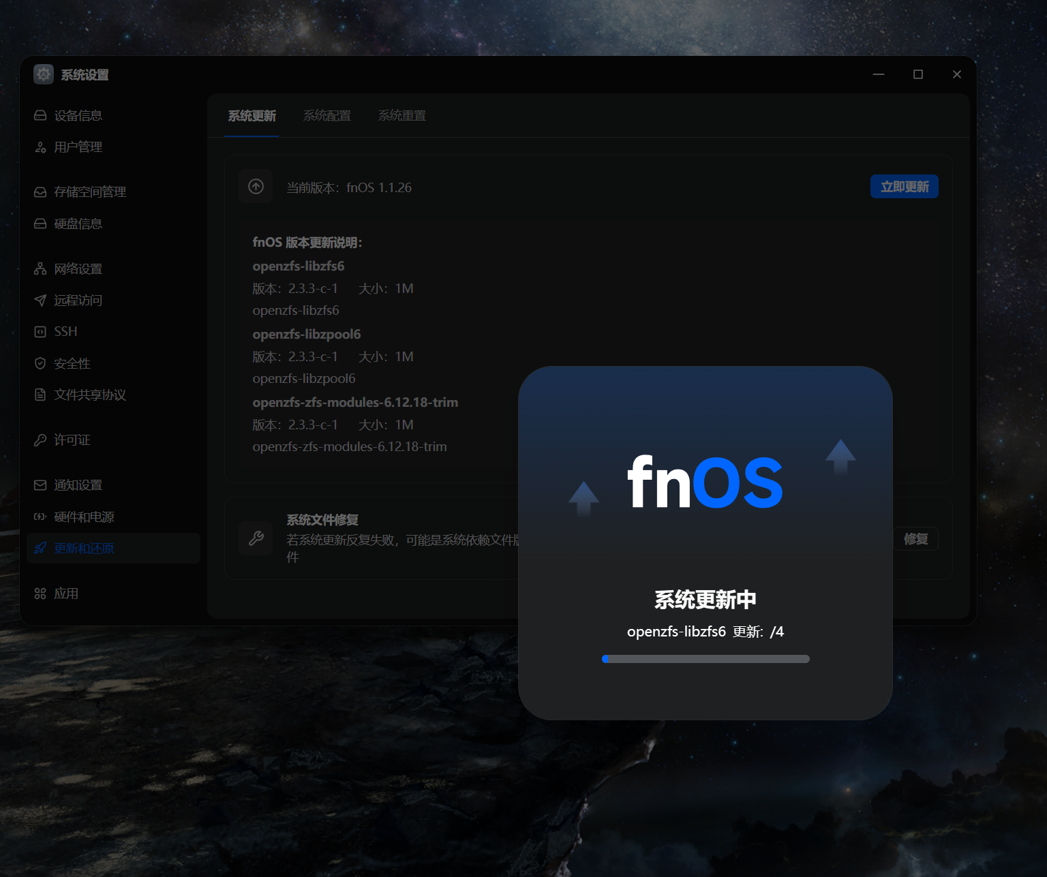Go to 硬件和电源 settings
The width and height of the screenshot is (1047, 877).
(x=113, y=517)
